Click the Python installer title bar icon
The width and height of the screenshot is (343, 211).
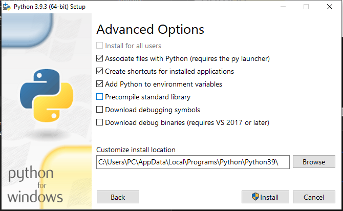7,7
